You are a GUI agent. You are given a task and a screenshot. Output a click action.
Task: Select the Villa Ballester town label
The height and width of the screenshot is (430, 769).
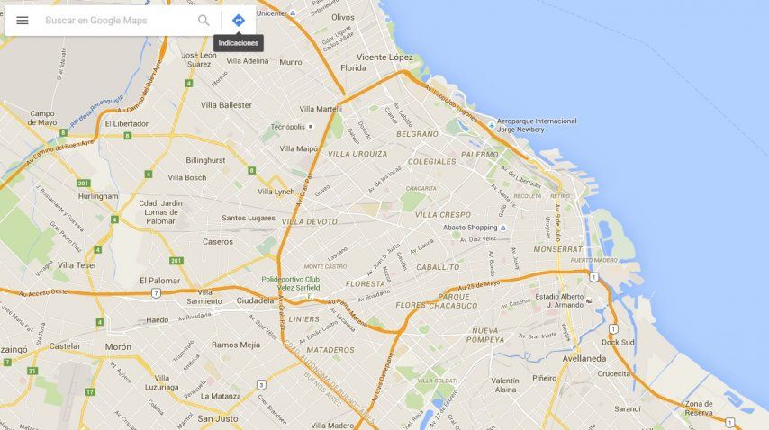pos(226,105)
